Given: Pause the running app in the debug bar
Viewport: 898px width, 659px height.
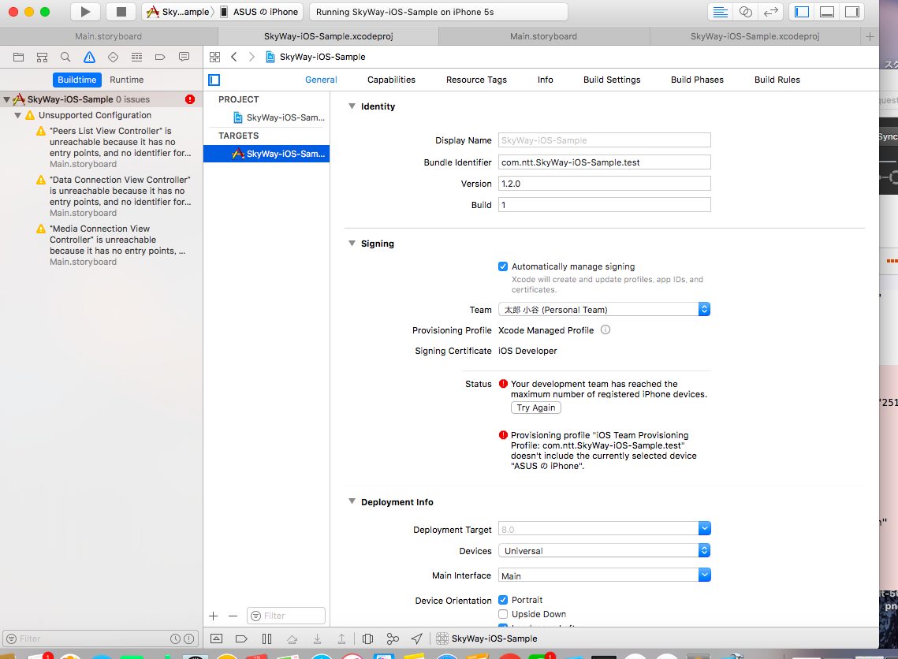Looking at the screenshot, I should coord(266,639).
